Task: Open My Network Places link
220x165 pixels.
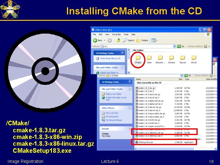Action: coord(114,120)
